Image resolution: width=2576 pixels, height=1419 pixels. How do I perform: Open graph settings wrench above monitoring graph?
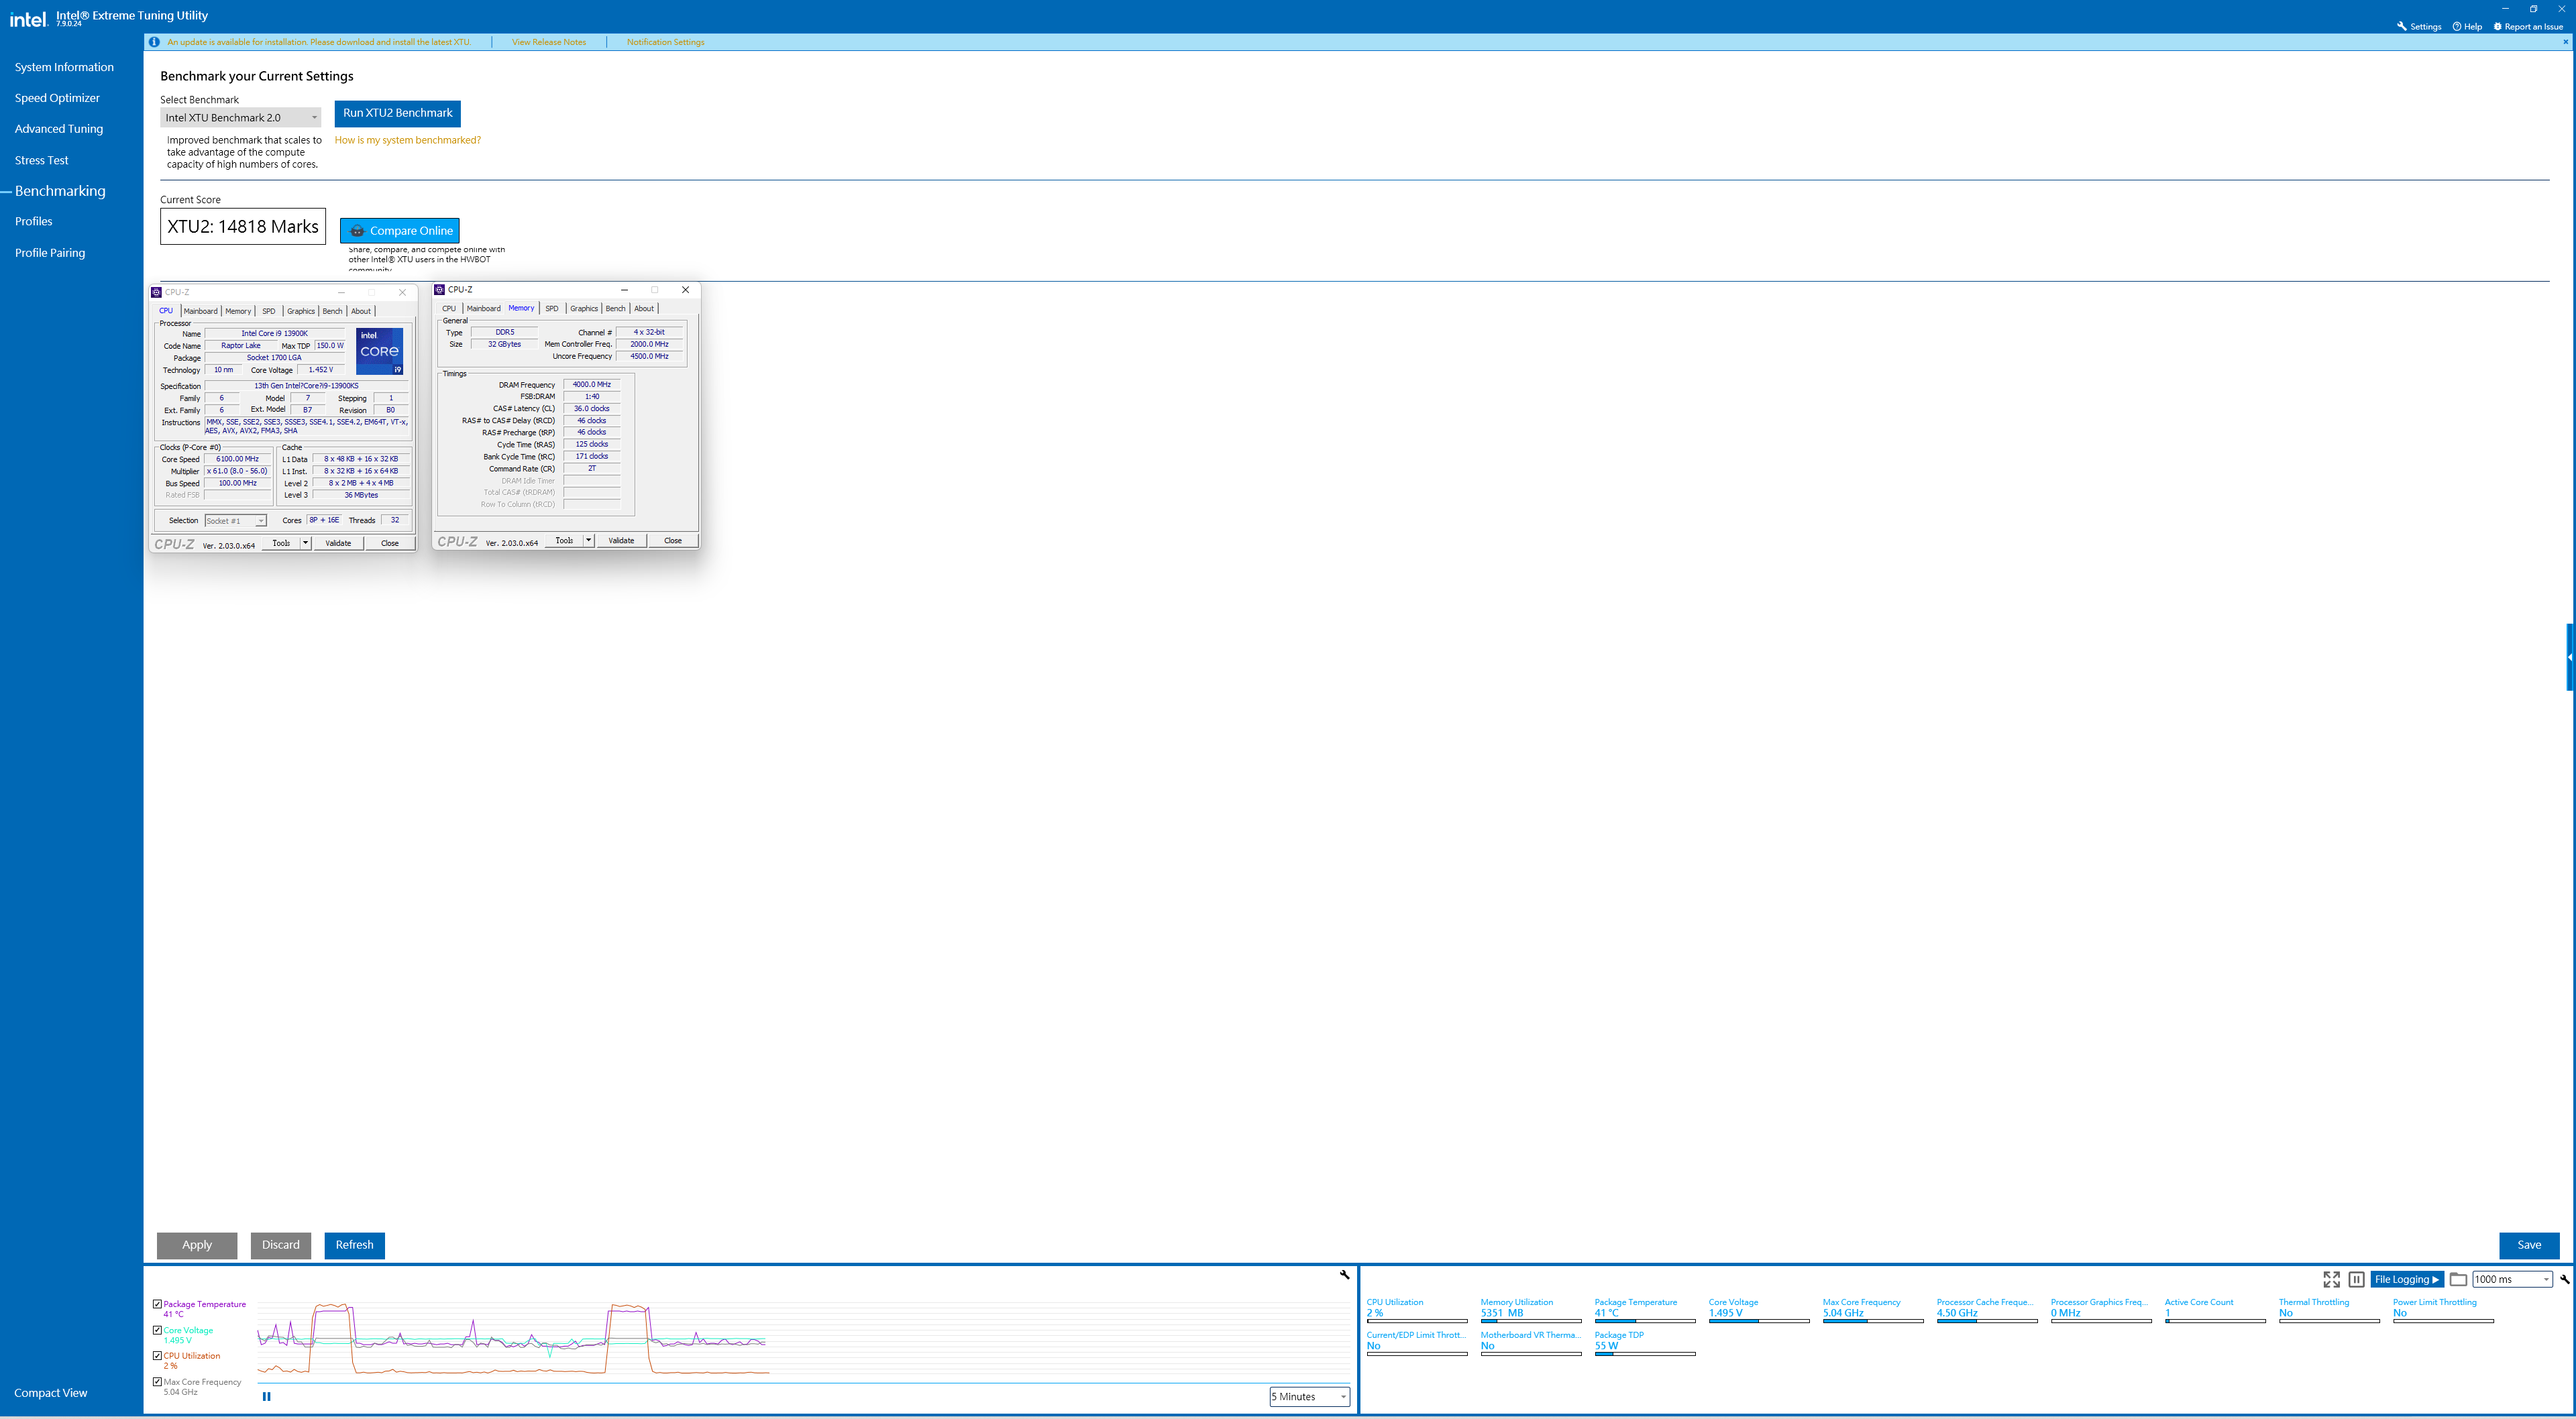(1344, 1275)
